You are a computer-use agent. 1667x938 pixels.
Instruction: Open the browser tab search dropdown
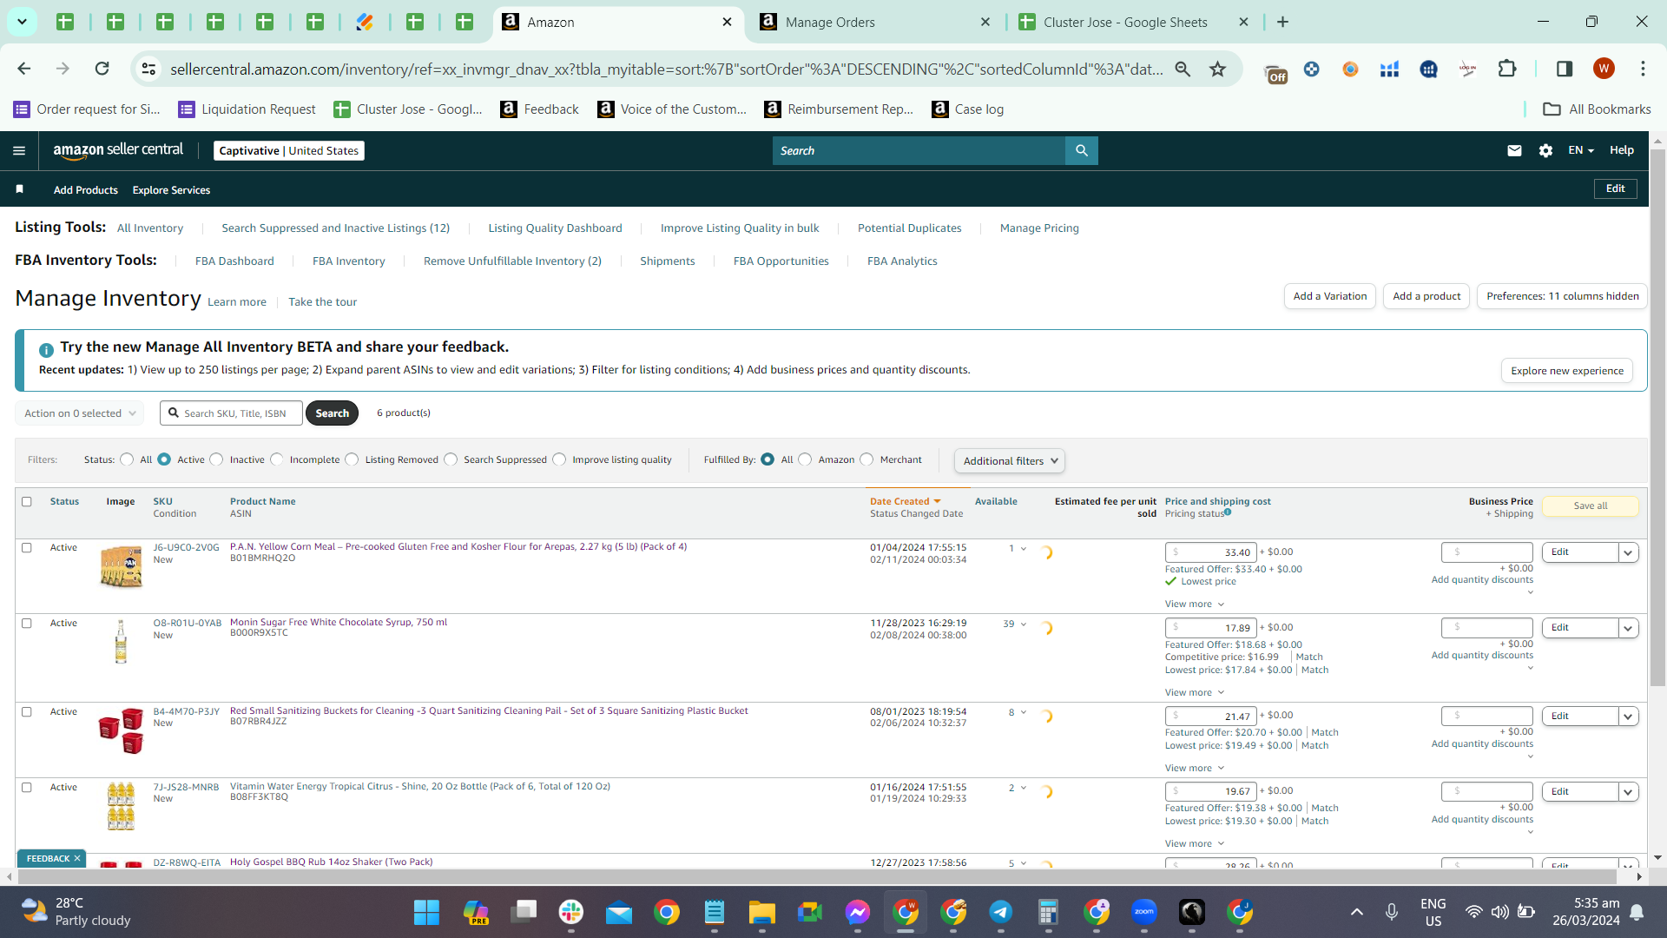point(22,22)
